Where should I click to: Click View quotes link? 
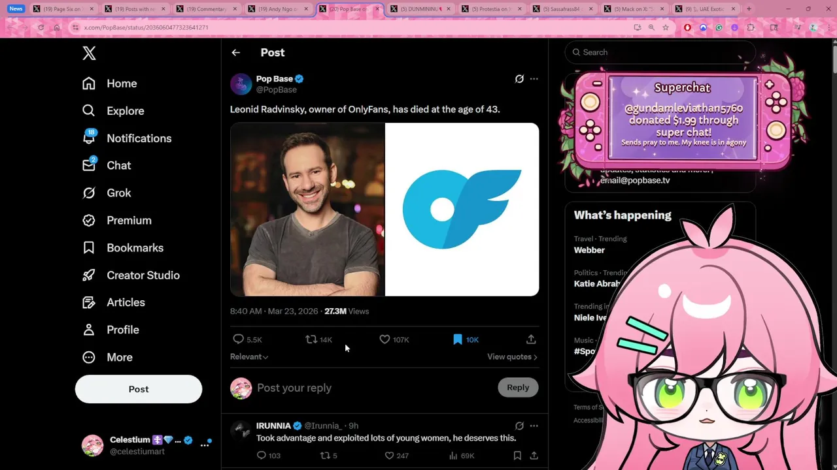pyautogui.click(x=512, y=357)
